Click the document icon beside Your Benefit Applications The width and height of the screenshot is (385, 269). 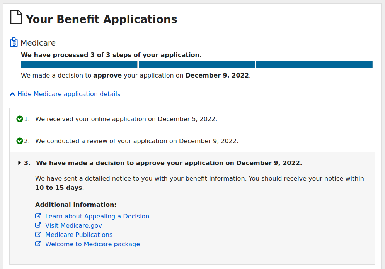tap(16, 17)
